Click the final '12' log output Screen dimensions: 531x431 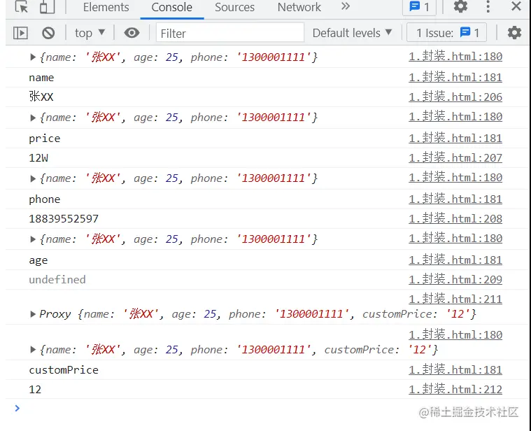click(35, 389)
